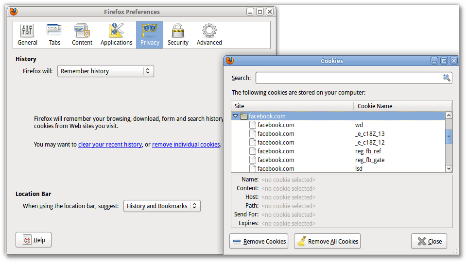The height and width of the screenshot is (263, 467).
Task: Click the Help button in Firefox Preferences
Action: click(34, 240)
